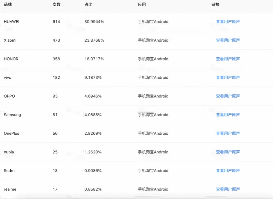Image resolution: width=273 pixels, height=199 pixels.
Task: Click the percentage 9.1873%
Action: (x=93, y=78)
